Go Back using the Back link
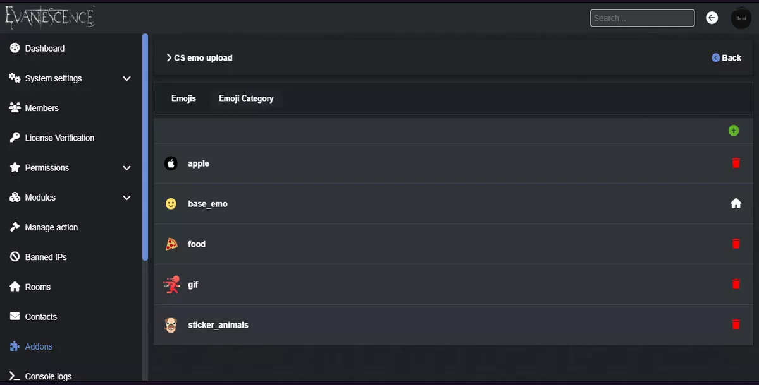759x385 pixels. point(727,58)
